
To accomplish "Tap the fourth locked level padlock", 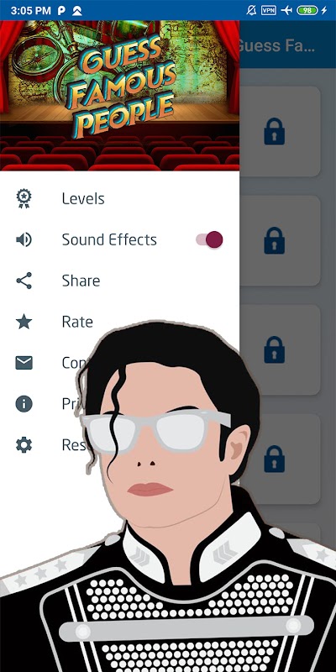I will 275,459.
